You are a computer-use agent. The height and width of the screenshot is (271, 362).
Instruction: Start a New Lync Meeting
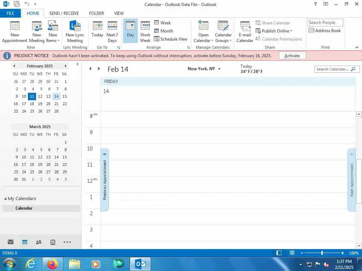(75, 31)
